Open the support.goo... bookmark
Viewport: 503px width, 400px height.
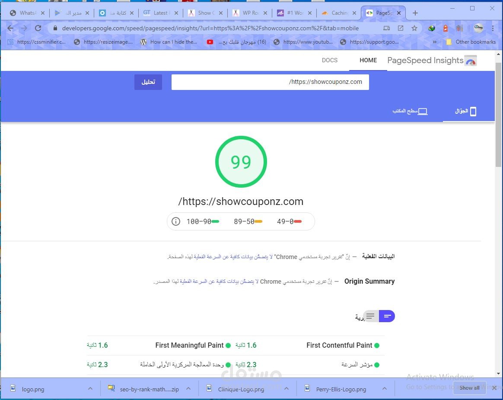tap(369, 42)
